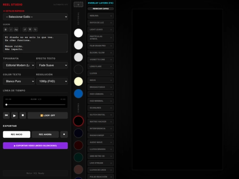Toggle the Grid Retro 3D overlay
Image resolution: width=239 pixels, height=179 pixels.
point(100,156)
